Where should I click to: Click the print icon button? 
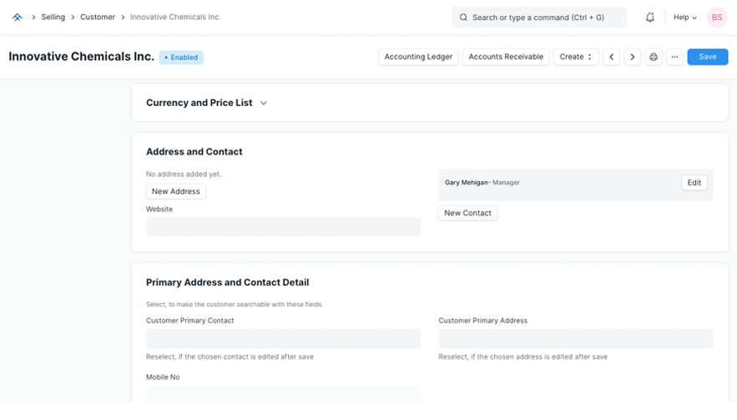pos(654,57)
